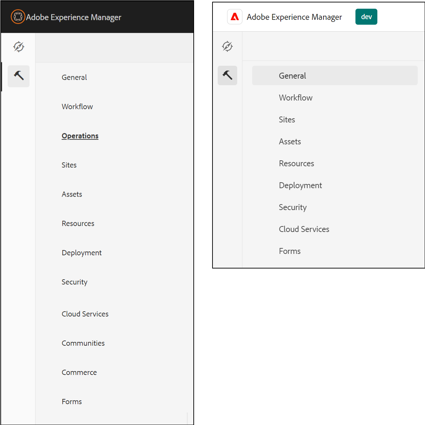The image size is (425, 425).
Task: Select the hammer Tools icon in the dev environment panel
Action: coord(227,75)
